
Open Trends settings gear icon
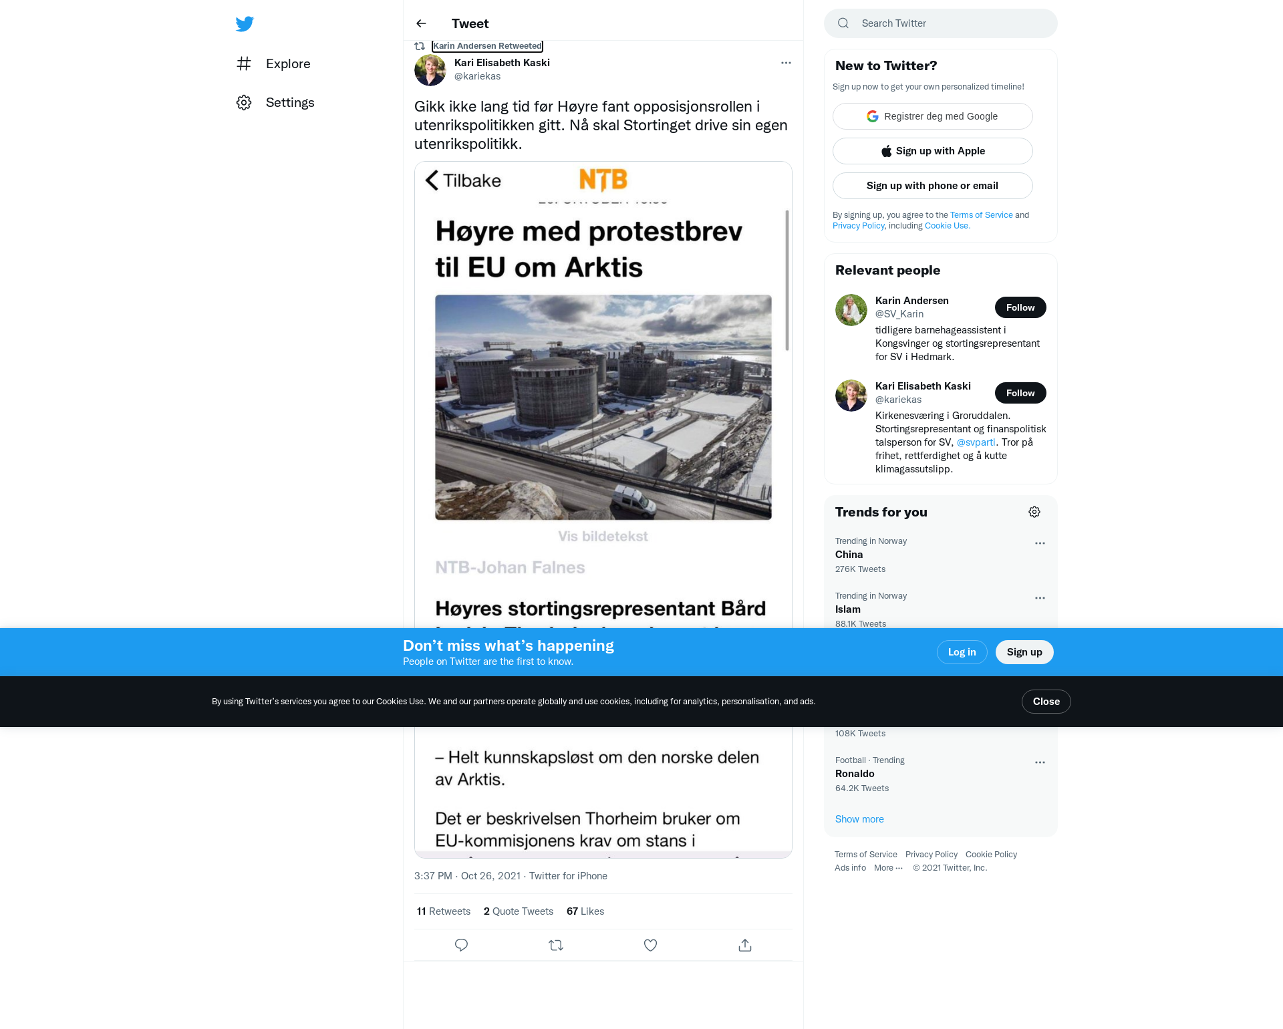(1034, 512)
